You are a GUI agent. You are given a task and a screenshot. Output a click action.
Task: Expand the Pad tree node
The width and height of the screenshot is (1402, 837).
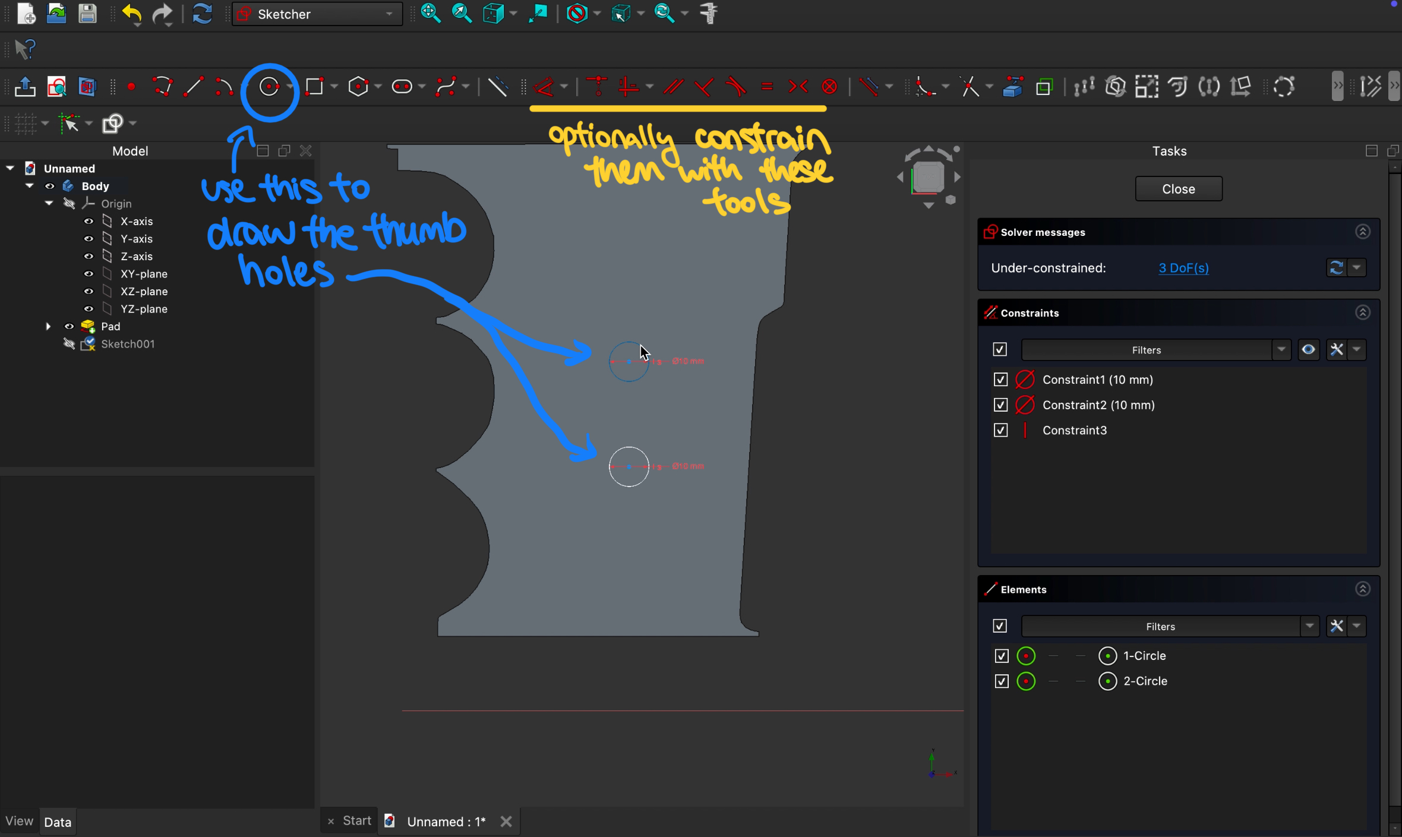(x=48, y=326)
